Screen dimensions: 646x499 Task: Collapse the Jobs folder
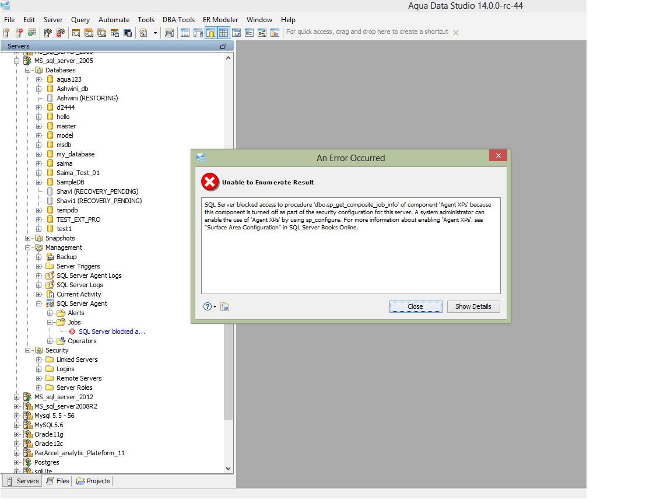pos(50,323)
